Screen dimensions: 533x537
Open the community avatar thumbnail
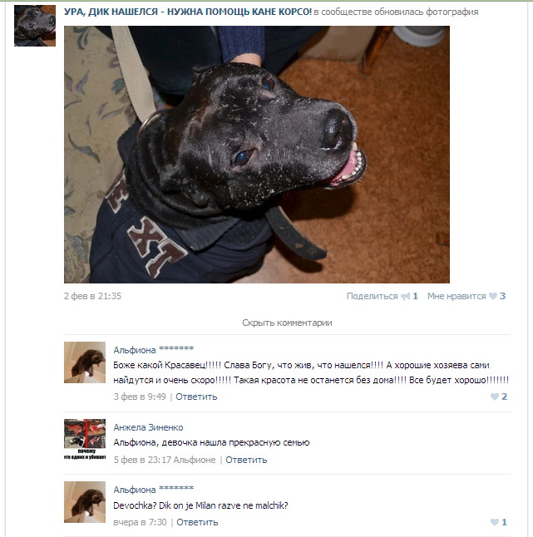pos(35,26)
